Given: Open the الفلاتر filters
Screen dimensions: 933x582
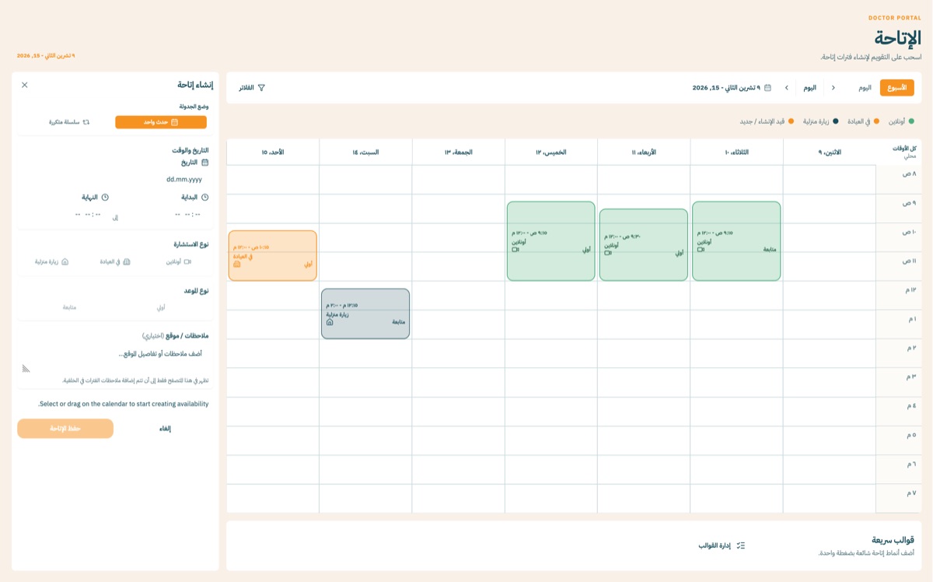Looking at the screenshot, I should (252, 88).
